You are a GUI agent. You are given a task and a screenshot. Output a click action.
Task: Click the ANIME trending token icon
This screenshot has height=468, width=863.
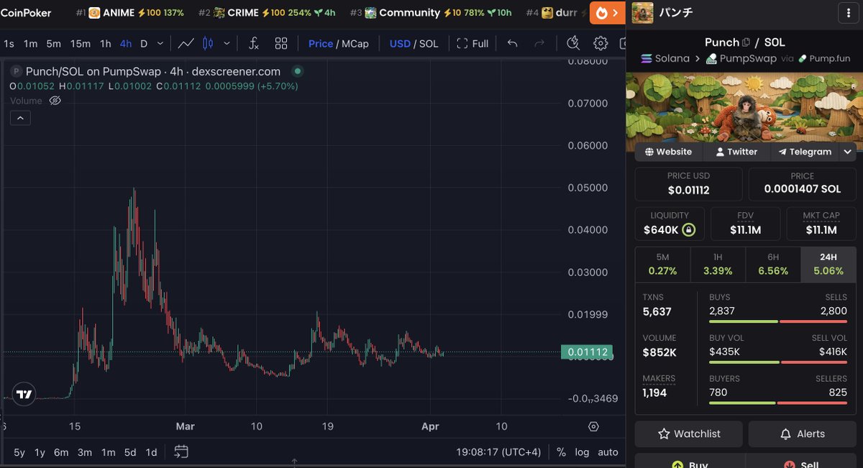(x=94, y=13)
